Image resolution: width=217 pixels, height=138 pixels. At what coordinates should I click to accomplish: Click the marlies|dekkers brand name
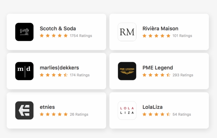pos(59,68)
